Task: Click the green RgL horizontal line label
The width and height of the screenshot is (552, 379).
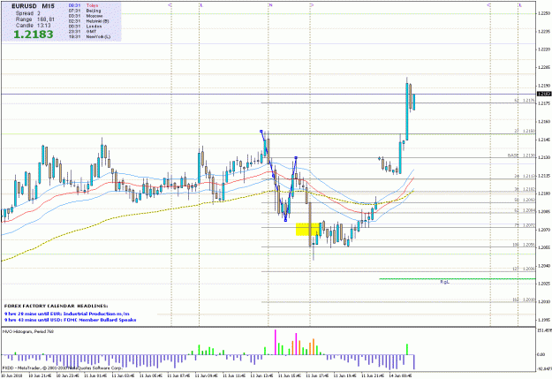Action: click(x=444, y=282)
